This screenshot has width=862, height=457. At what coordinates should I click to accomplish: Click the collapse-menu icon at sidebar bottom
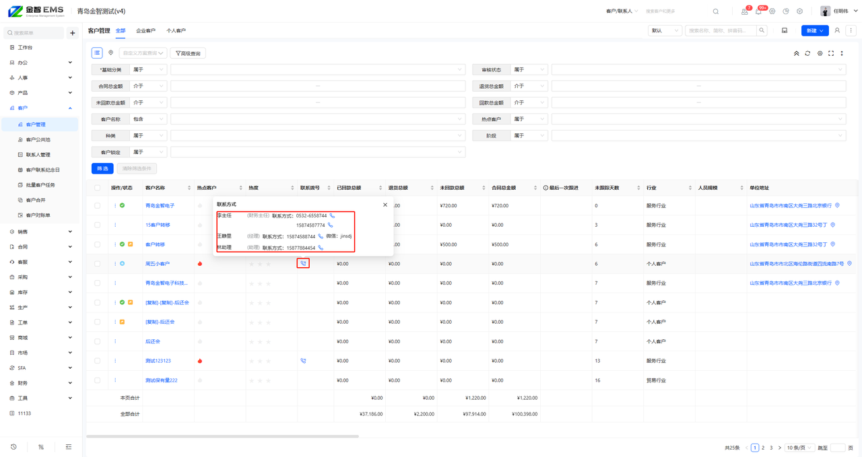click(69, 447)
